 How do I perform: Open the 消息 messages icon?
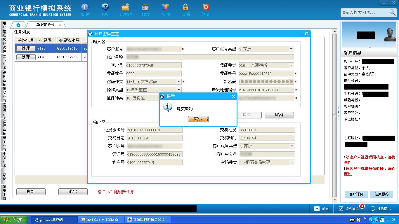(x=322, y=209)
